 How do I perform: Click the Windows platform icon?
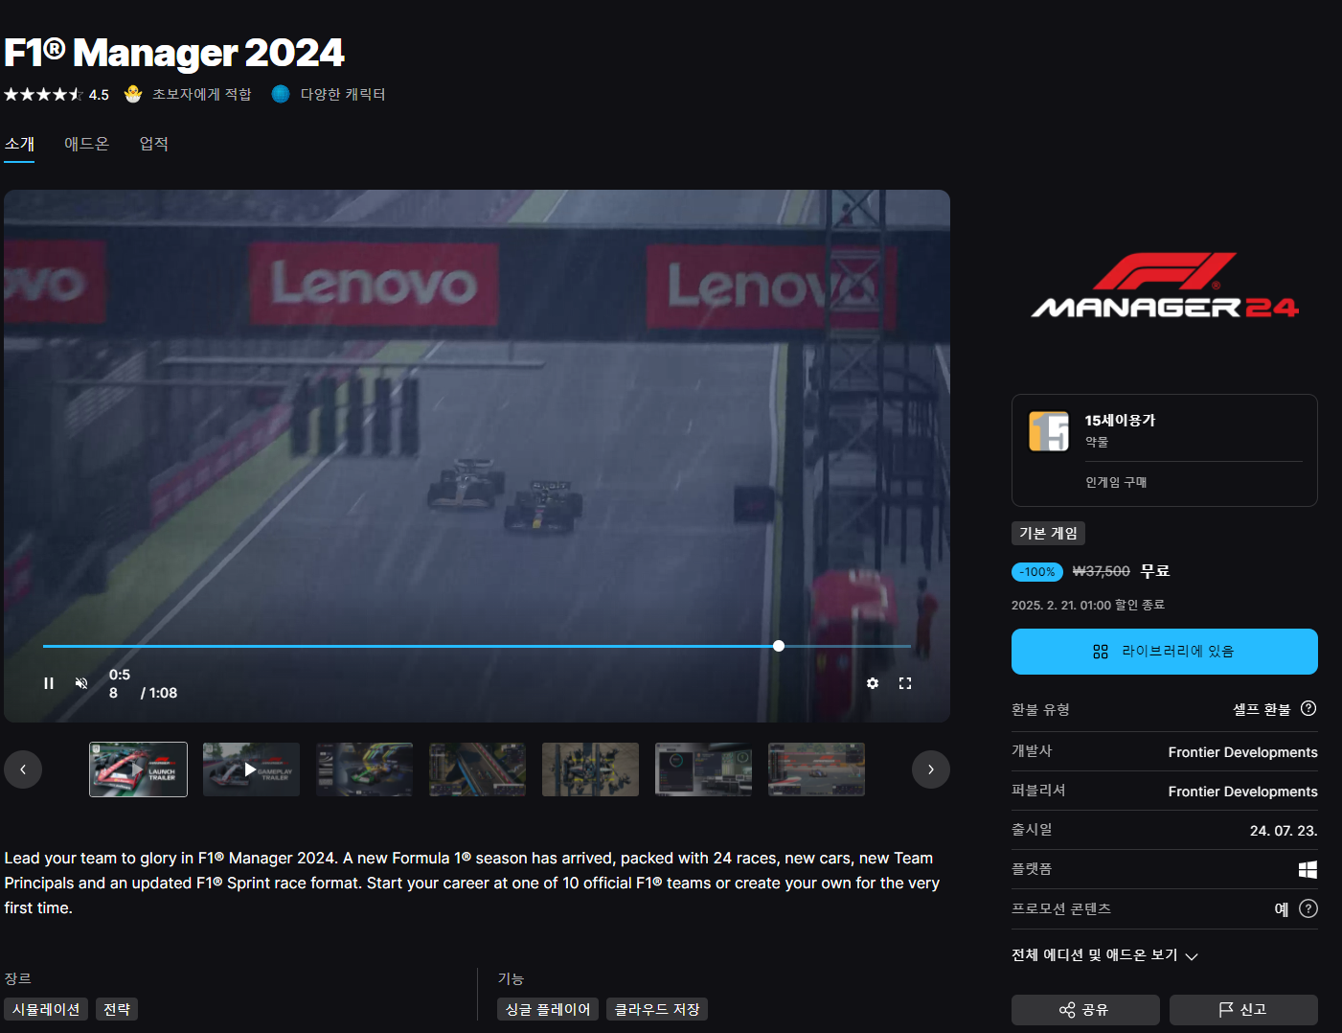(1308, 869)
